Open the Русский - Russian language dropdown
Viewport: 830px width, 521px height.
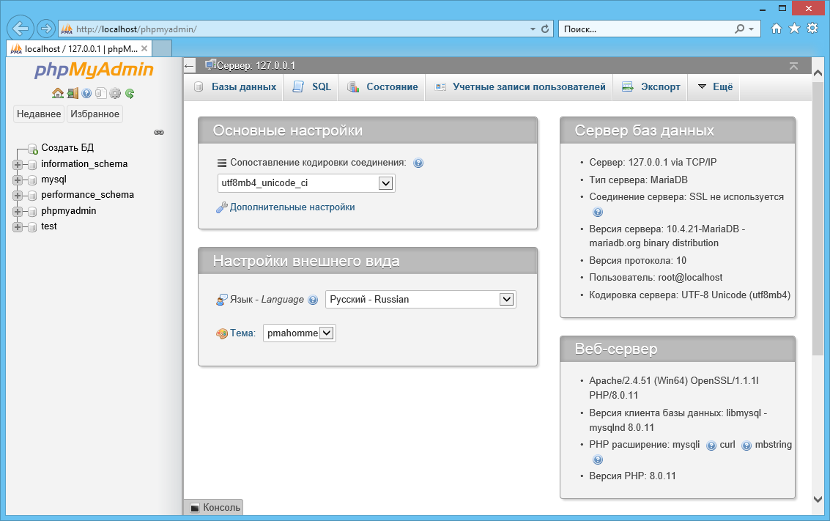420,300
